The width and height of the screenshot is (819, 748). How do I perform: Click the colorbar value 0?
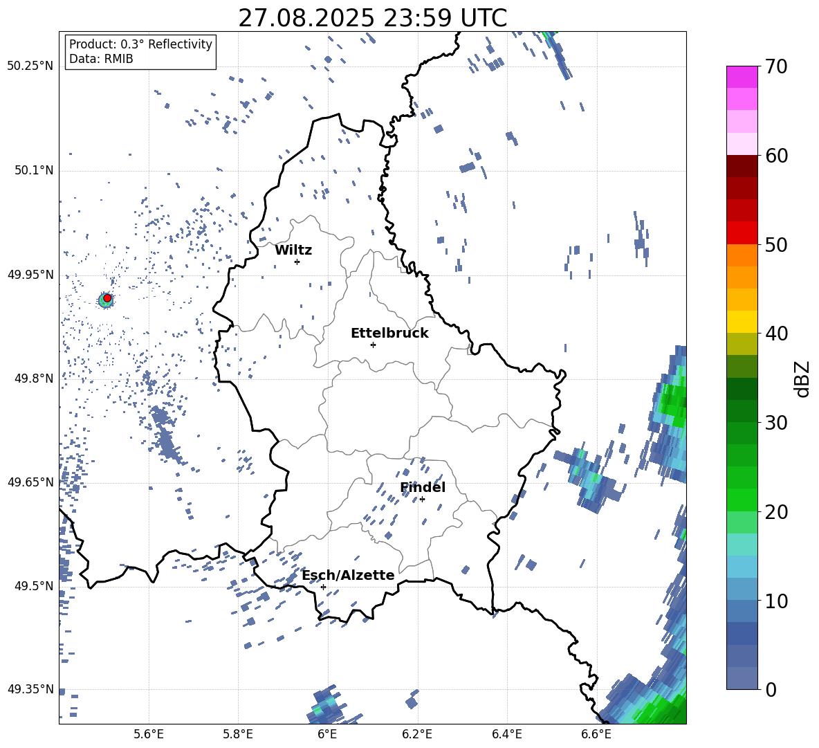[x=770, y=689]
